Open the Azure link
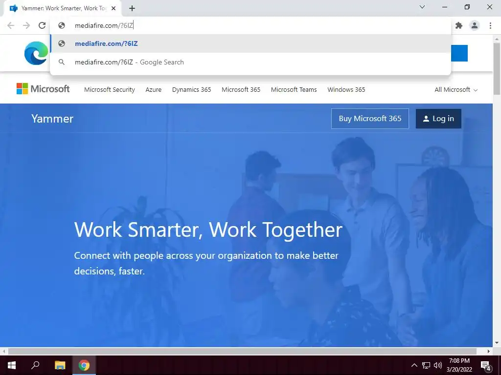This screenshot has width=501, height=375. point(153,90)
